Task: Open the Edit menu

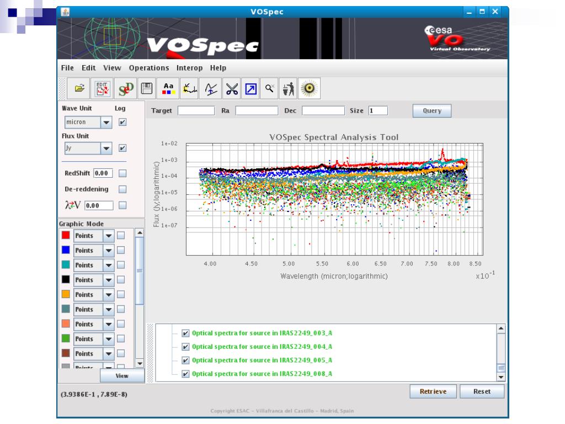Action: point(89,68)
